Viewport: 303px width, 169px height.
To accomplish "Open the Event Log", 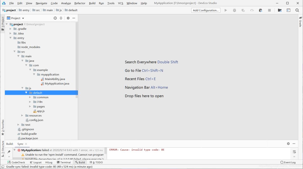I will (x=288, y=162).
